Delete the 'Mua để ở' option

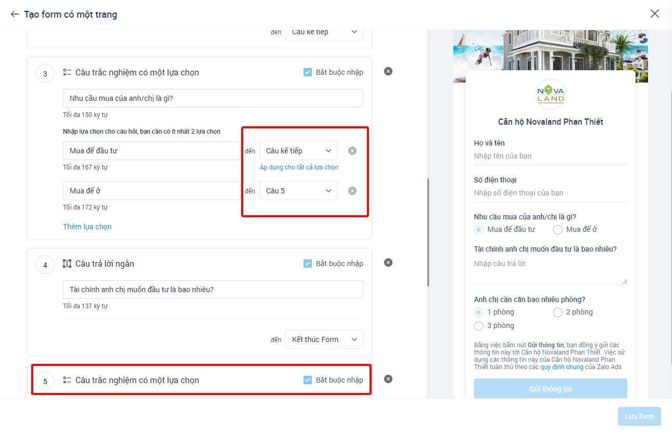click(x=352, y=190)
